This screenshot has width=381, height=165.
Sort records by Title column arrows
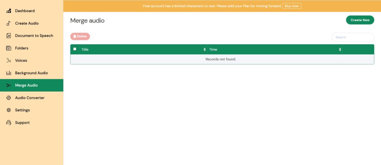[x=204, y=50]
